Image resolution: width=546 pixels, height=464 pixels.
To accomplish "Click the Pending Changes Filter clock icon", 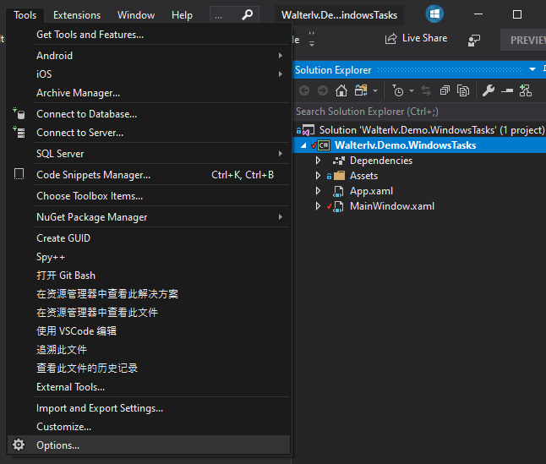I will (398, 90).
